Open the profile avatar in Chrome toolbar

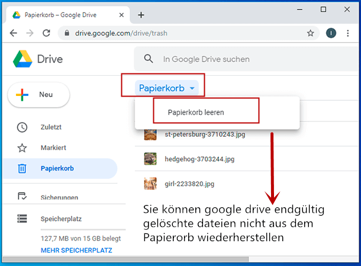click(x=331, y=33)
